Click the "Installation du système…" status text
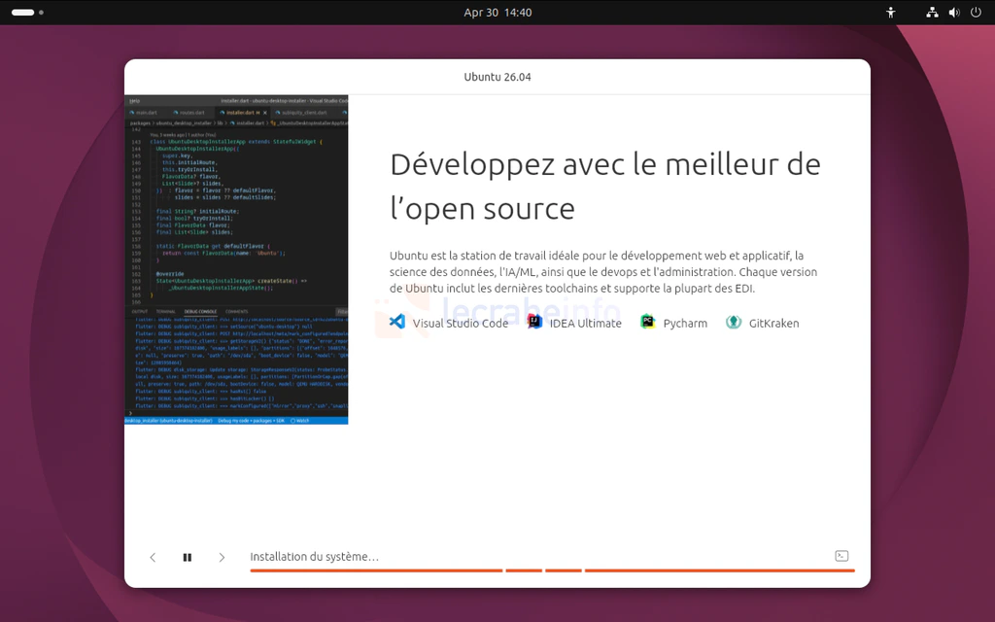Viewport: 995px width, 622px height. click(314, 557)
